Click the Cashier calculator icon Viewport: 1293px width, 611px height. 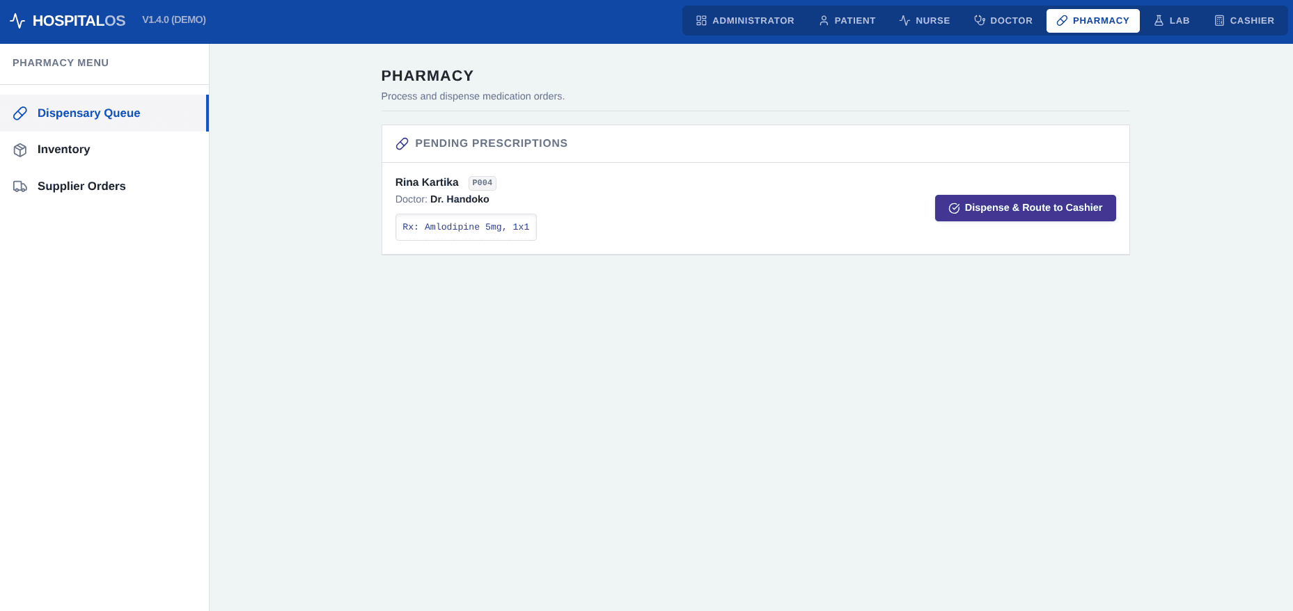(x=1219, y=21)
